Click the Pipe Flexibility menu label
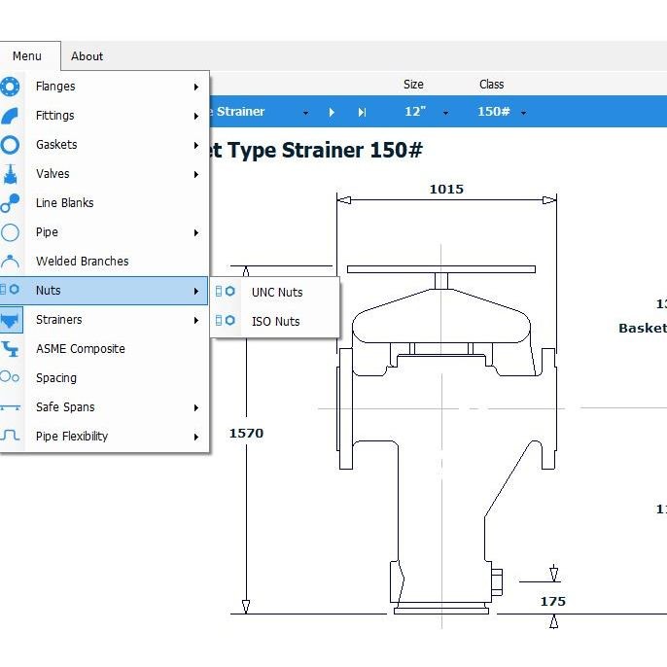Screen dimensions: 667x667 pos(72,436)
